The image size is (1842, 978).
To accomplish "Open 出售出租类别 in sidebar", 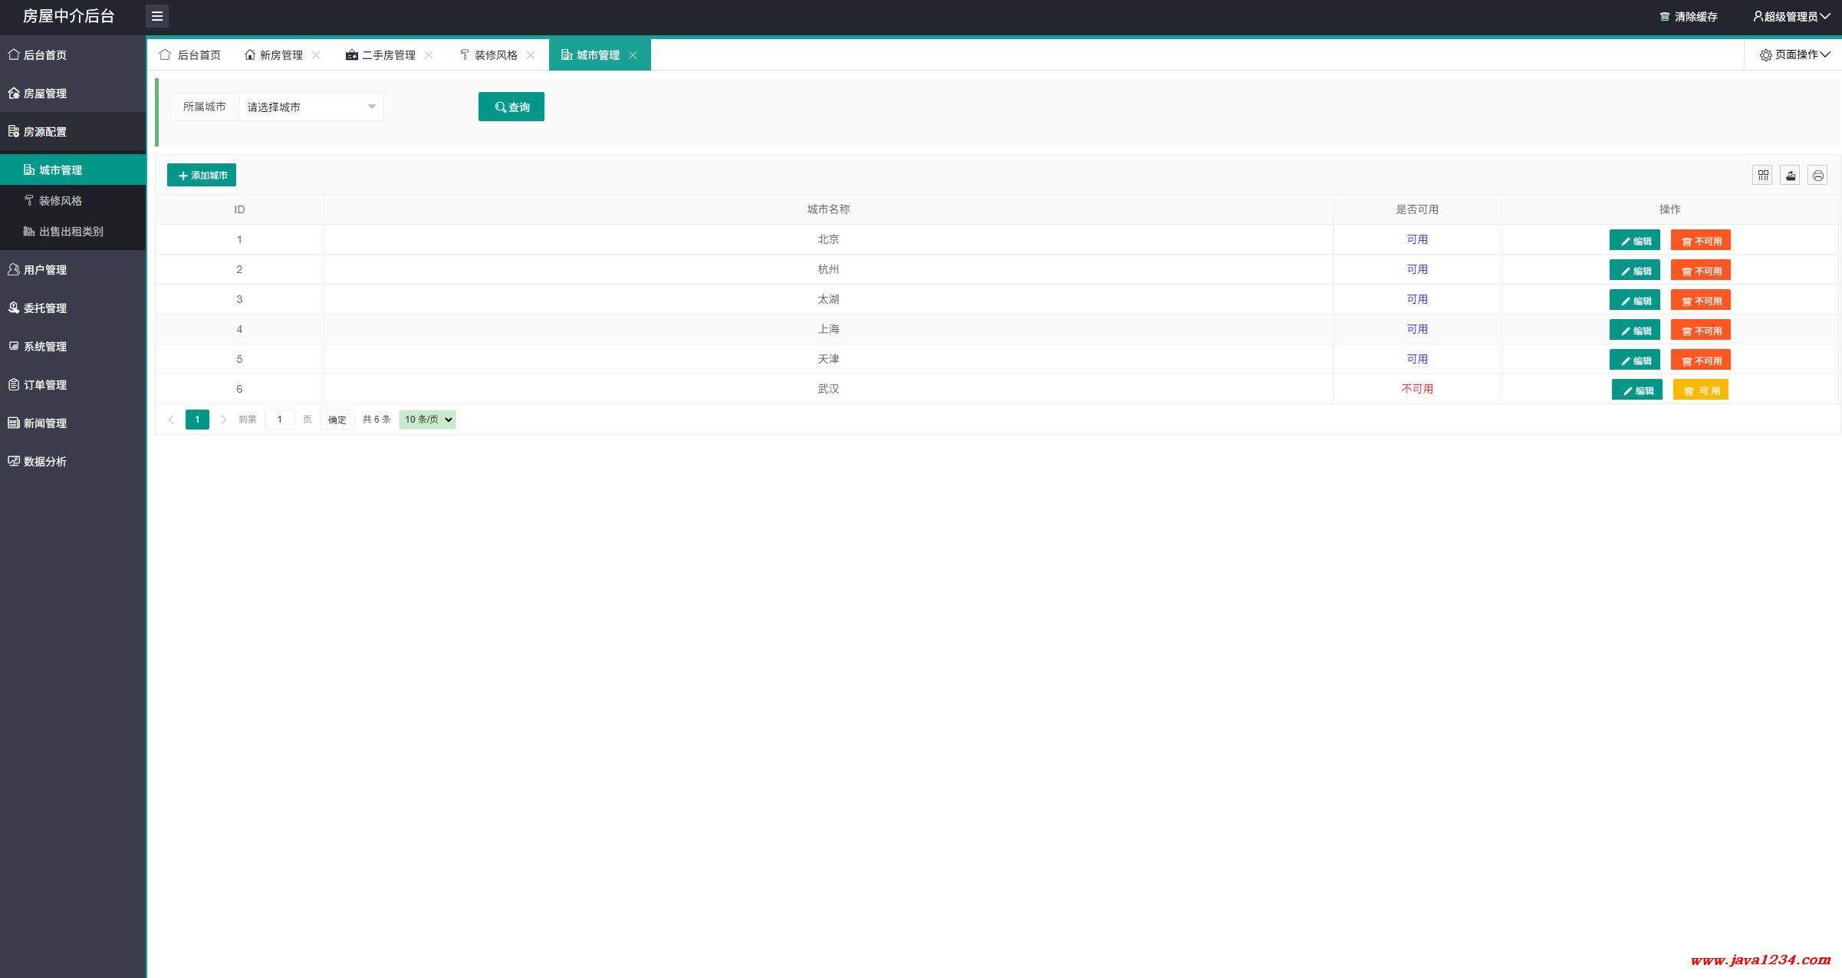I will pos(71,231).
